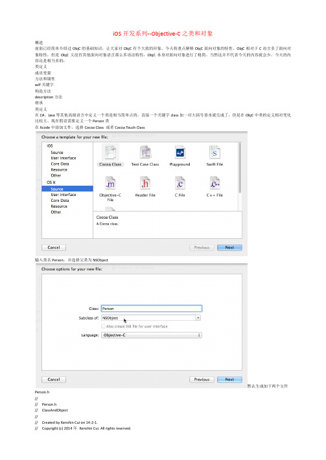Cancel the template chooser dialog
This screenshot has height=460, width=326.
(54, 248)
